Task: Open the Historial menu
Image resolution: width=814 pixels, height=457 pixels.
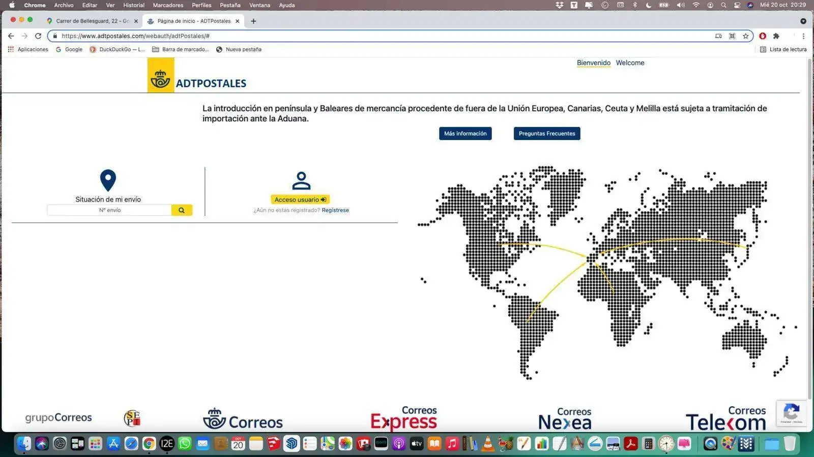Action: tap(134, 5)
